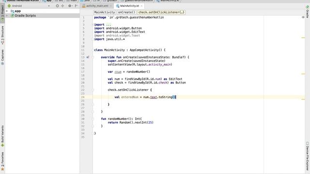Click the Favorites star icon
The height and width of the screenshot is (174, 310).
pyautogui.click(x=2, y=169)
